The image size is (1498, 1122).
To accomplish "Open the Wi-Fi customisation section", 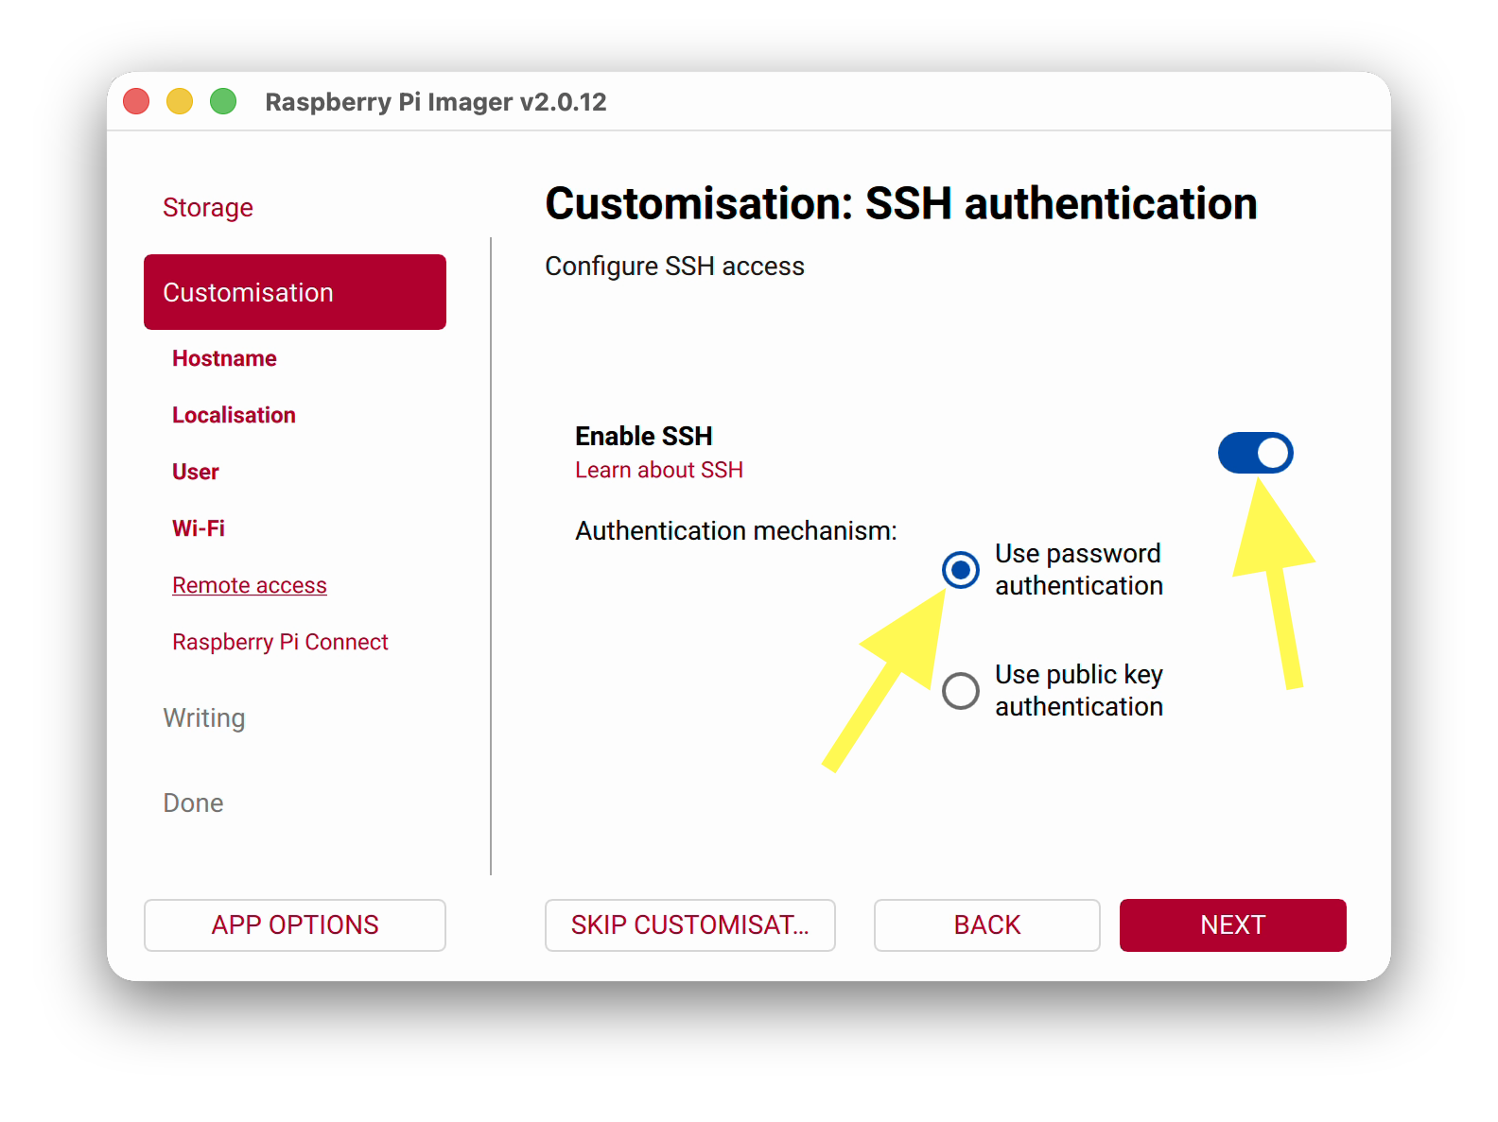I will tap(199, 528).
